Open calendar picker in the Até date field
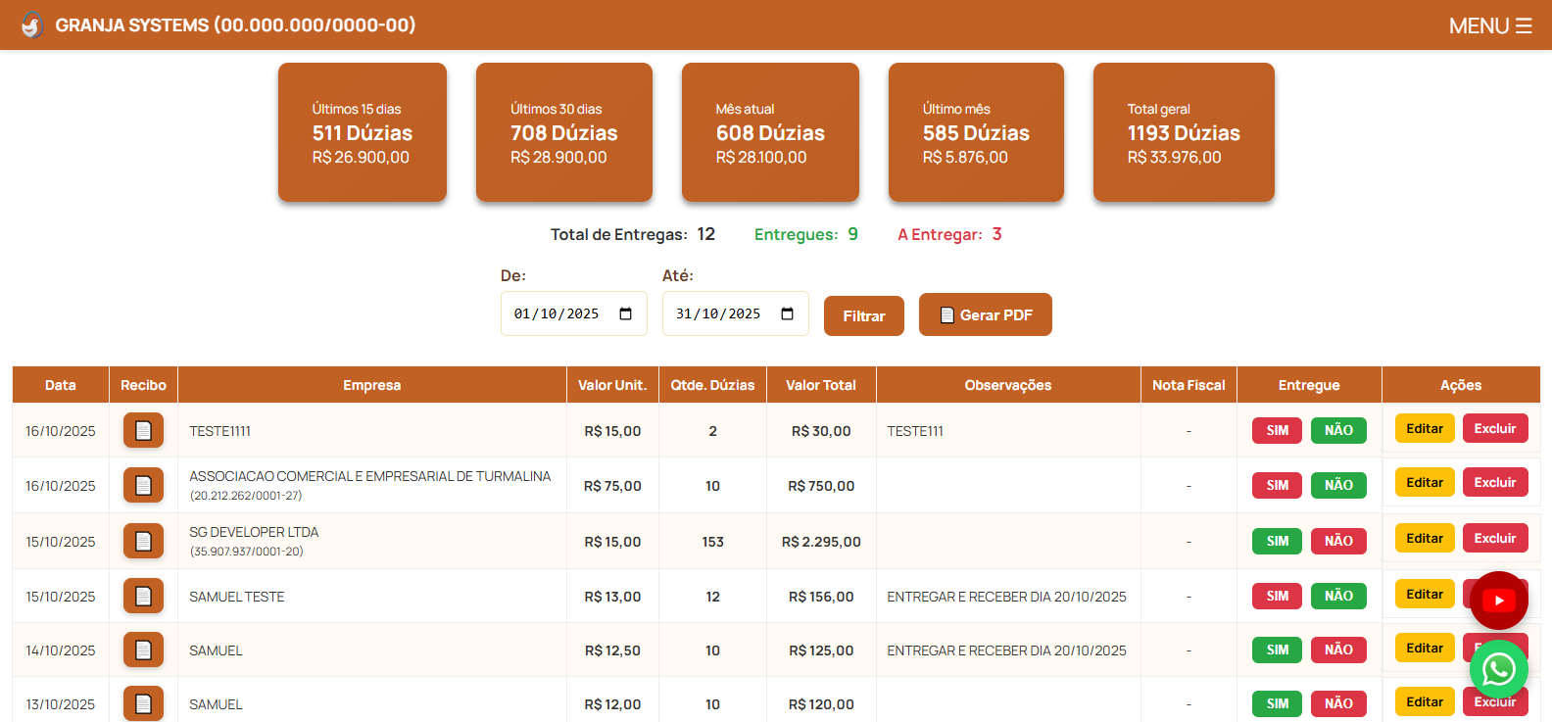Image resolution: width=1552 pixels, height=722 pixels. coord(787,313)
